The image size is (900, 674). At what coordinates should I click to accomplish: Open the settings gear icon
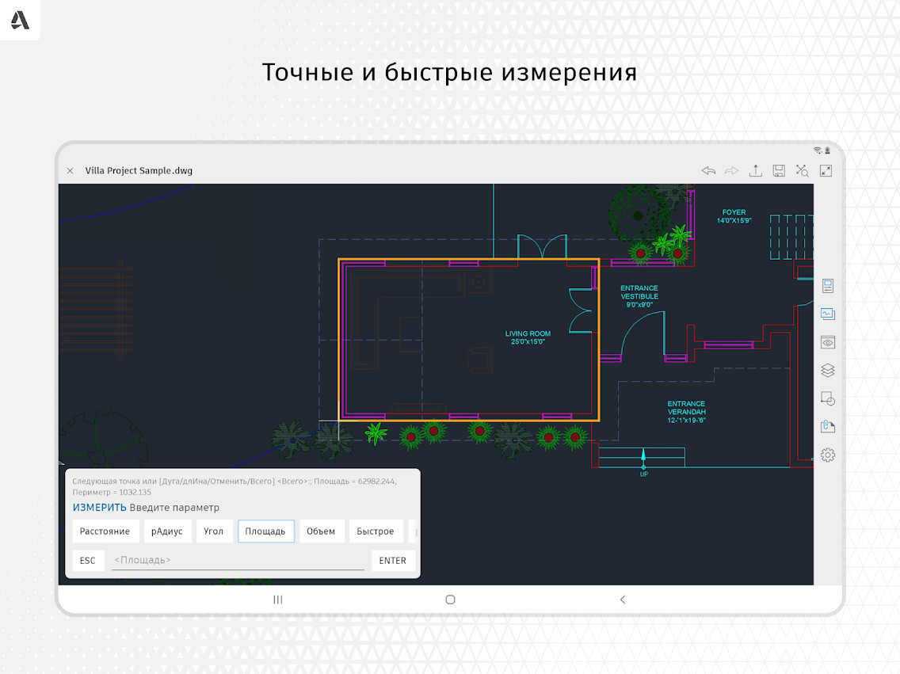coord(828,455)
